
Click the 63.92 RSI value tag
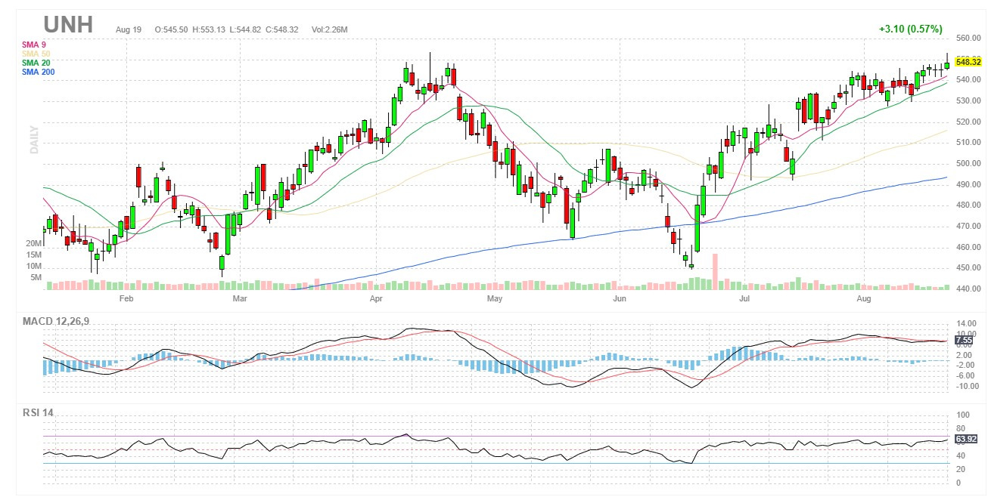coord(965,438)
